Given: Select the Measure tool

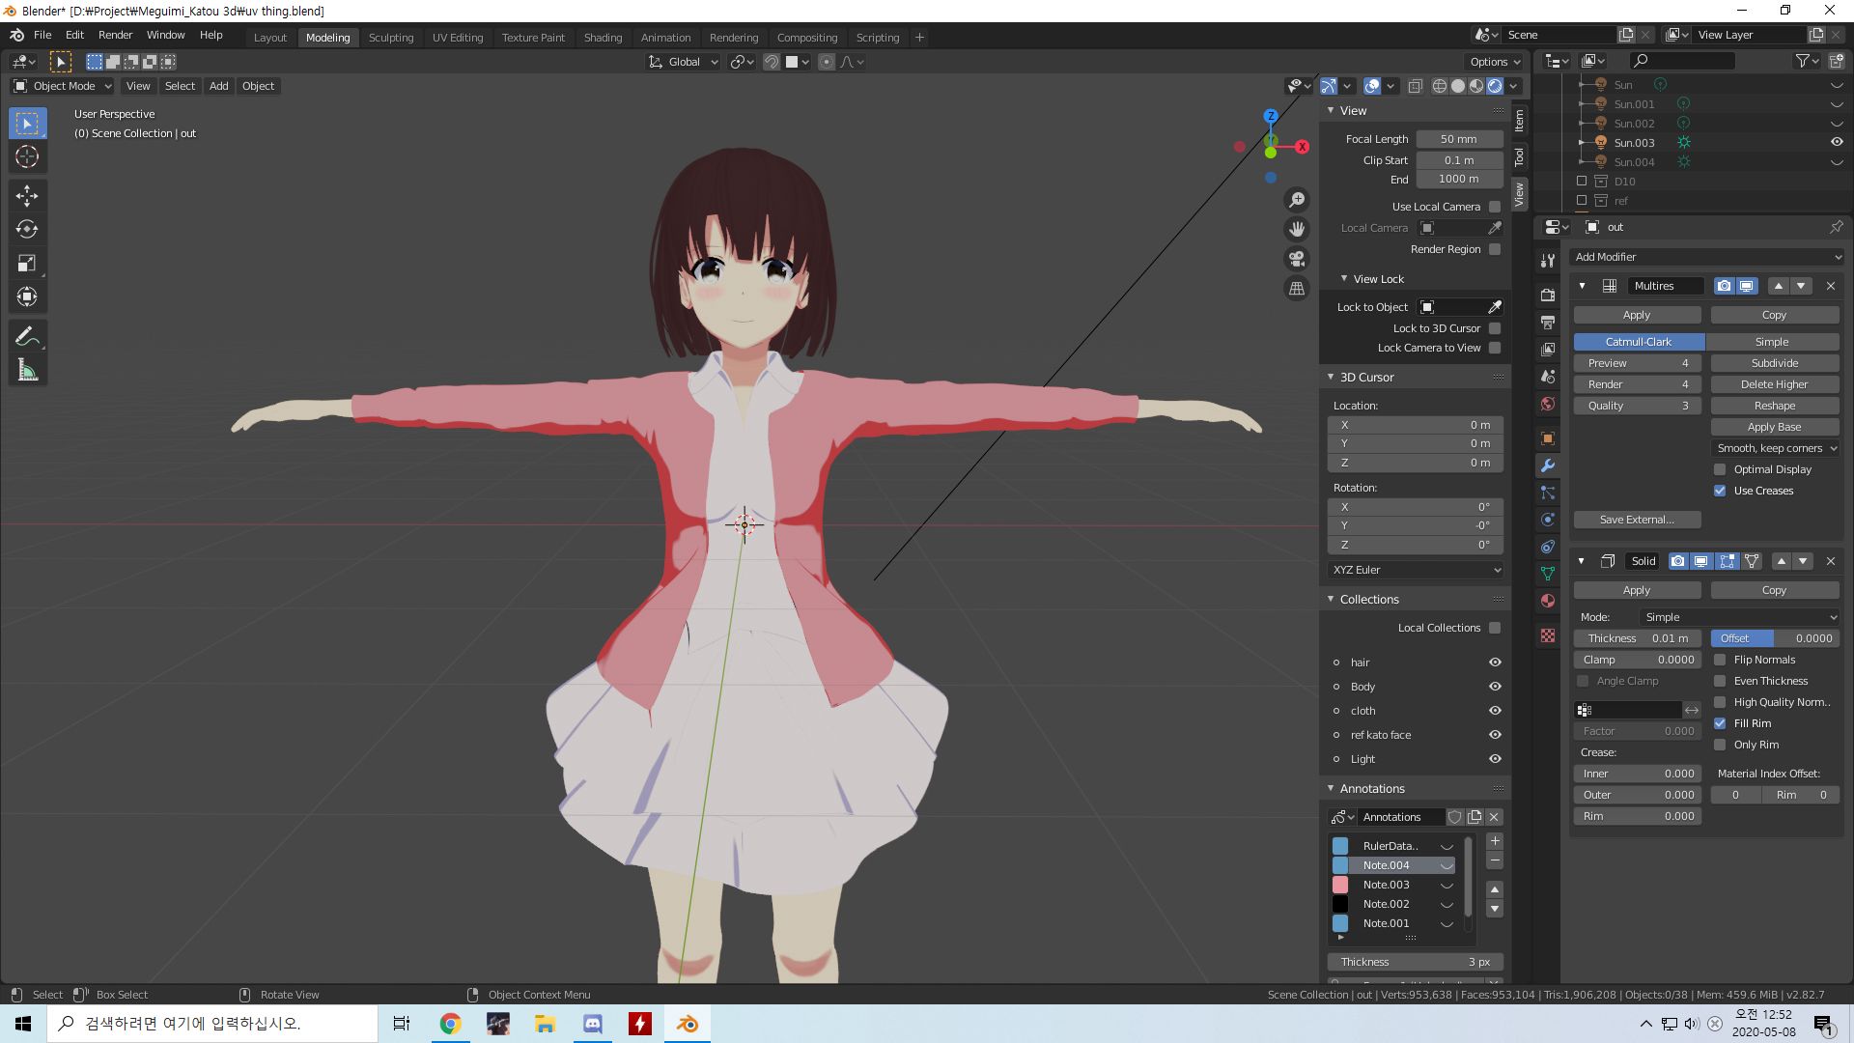Looking at the screenshot, I should click(x=27, y=369).
